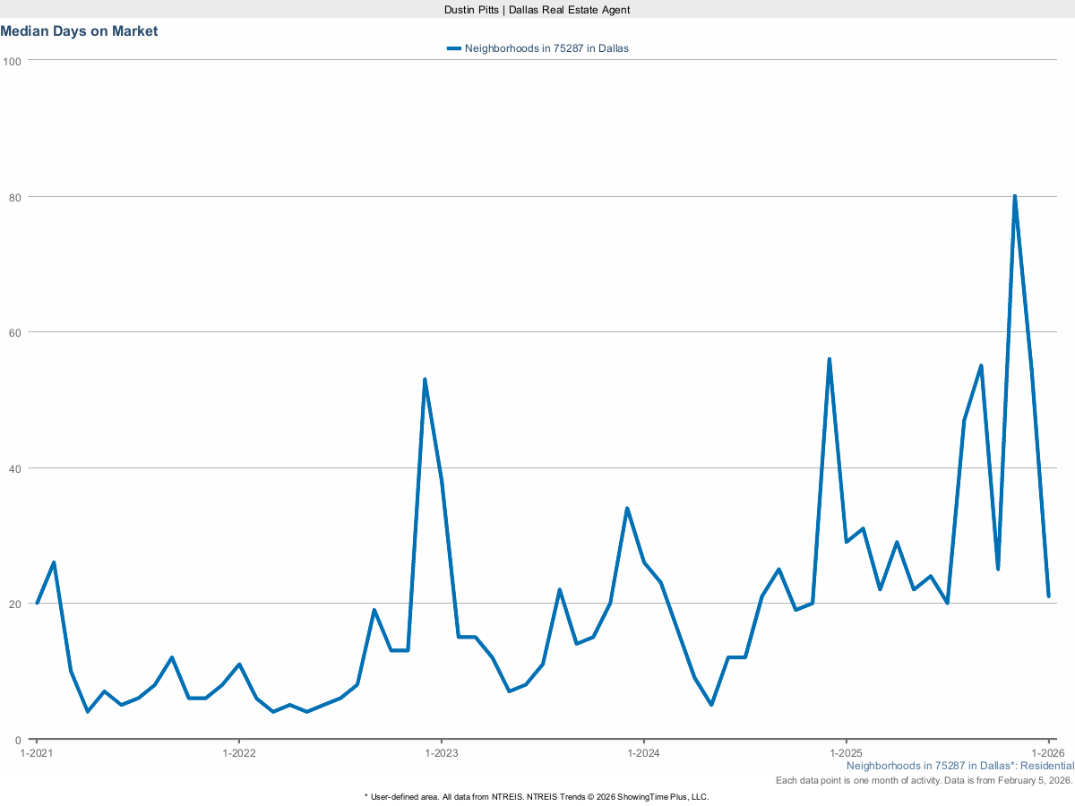Screen dimensions: 1075x806
Task: Click the 60 y-axis label
Action: click(14, 332)
